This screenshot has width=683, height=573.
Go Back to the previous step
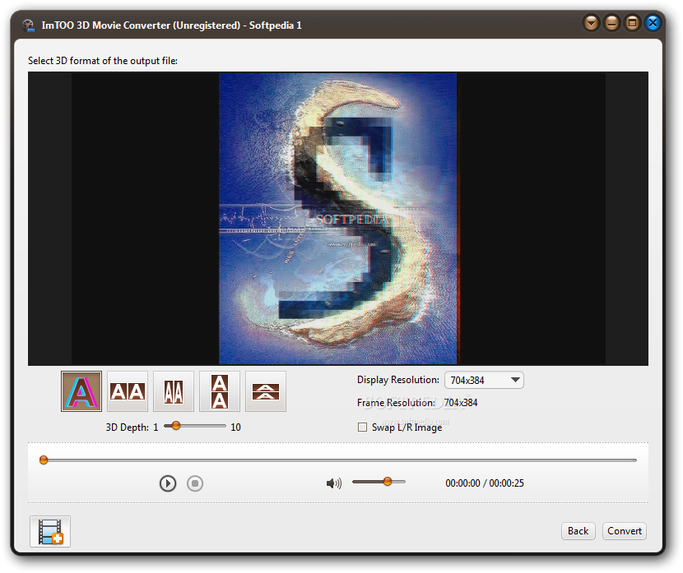point(578,531)
